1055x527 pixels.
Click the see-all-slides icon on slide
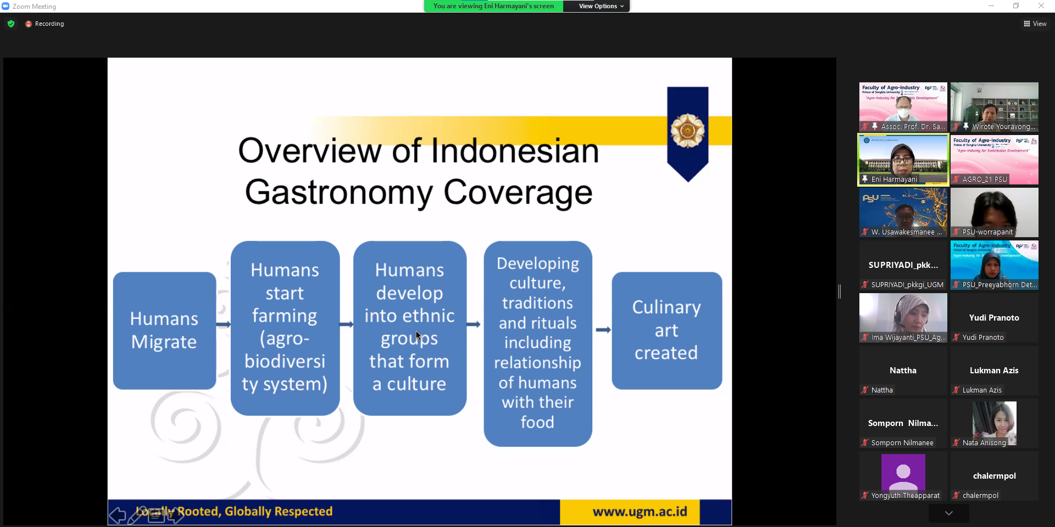coord(156,515)
